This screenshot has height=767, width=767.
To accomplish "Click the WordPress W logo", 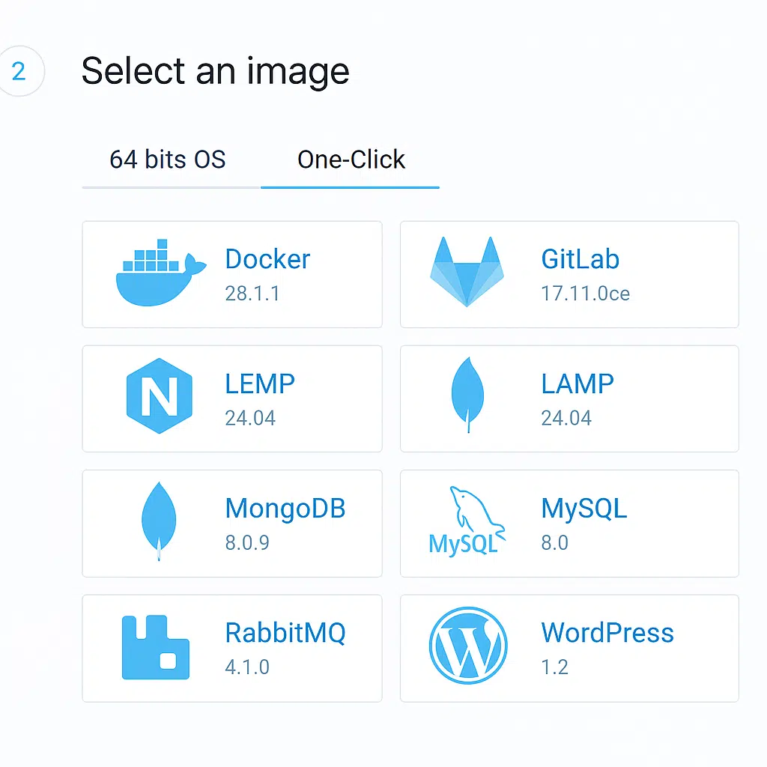I will (x=468, y=646).
